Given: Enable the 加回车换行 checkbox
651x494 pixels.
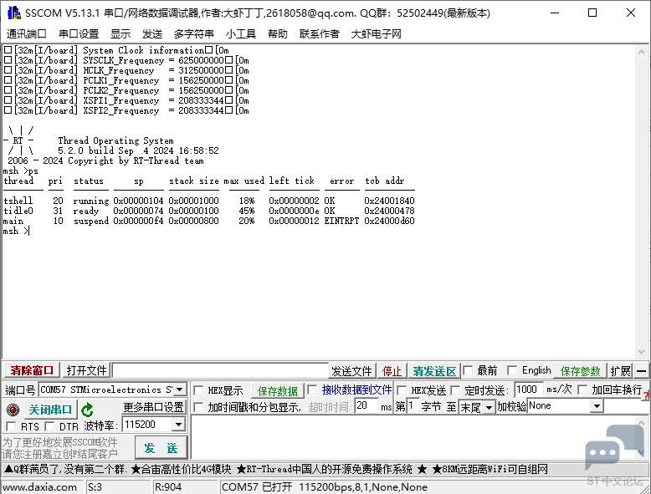Looking at the screenshot, I should point(583,390).
